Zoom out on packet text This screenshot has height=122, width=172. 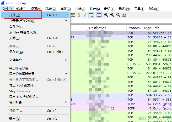click(x=112, y=15)
